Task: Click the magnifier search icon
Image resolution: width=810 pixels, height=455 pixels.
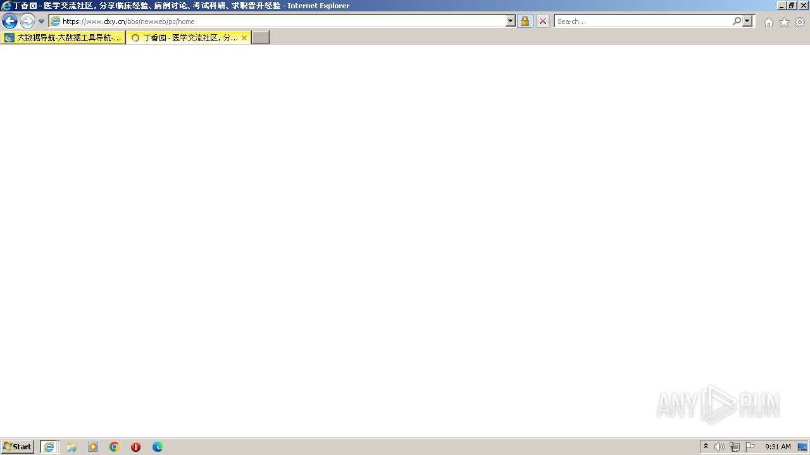Action: pyautogui.click(x=737, y=21)
